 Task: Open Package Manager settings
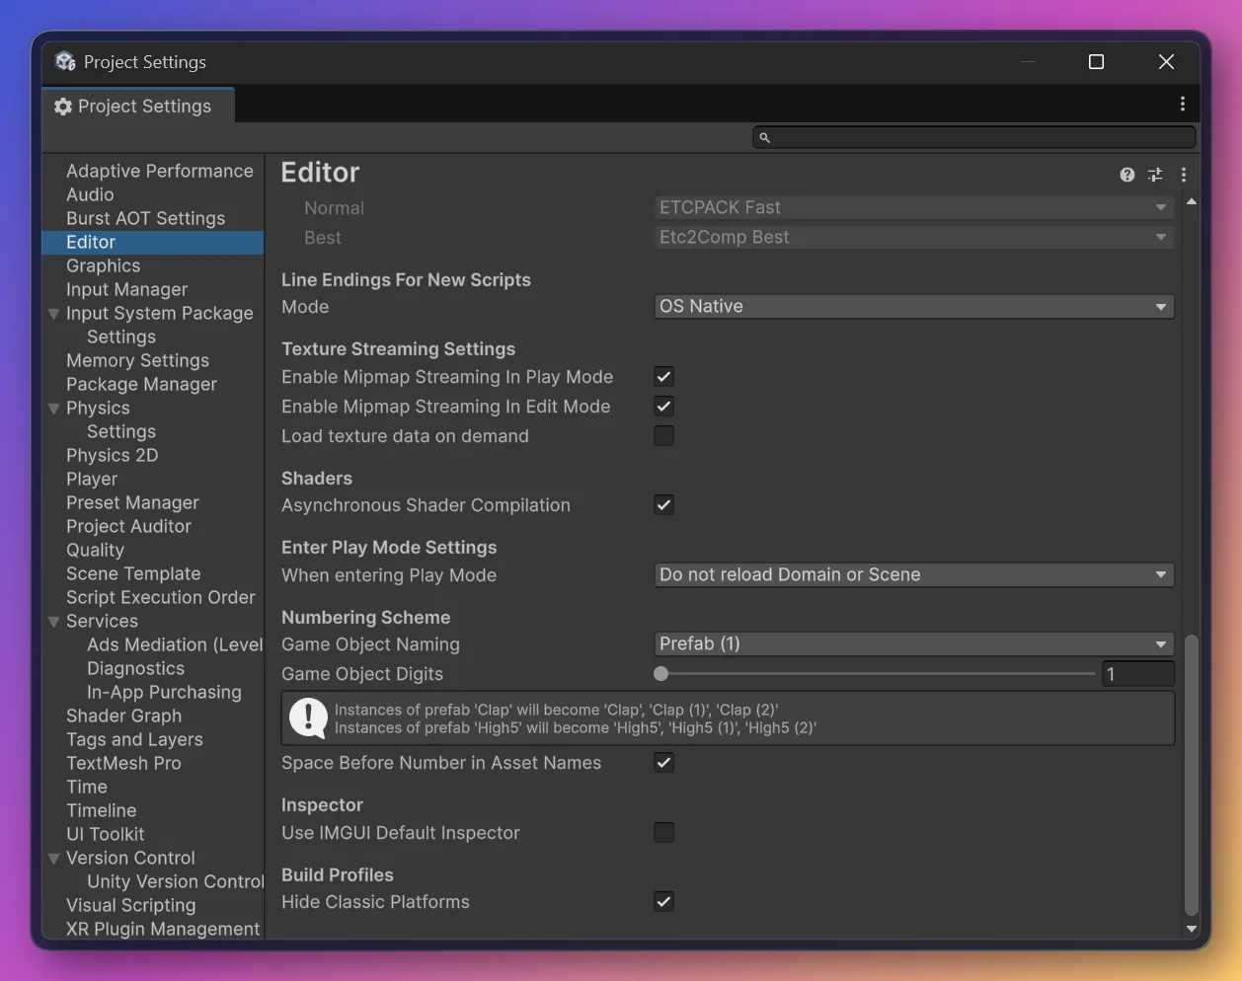pyautogui.click(x=142, y=384)
